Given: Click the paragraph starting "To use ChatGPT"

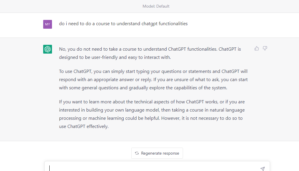Looking at the screenshot, I should 153,80.
